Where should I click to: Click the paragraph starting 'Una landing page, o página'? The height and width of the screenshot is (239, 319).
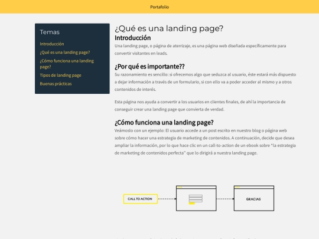(200, 50)
